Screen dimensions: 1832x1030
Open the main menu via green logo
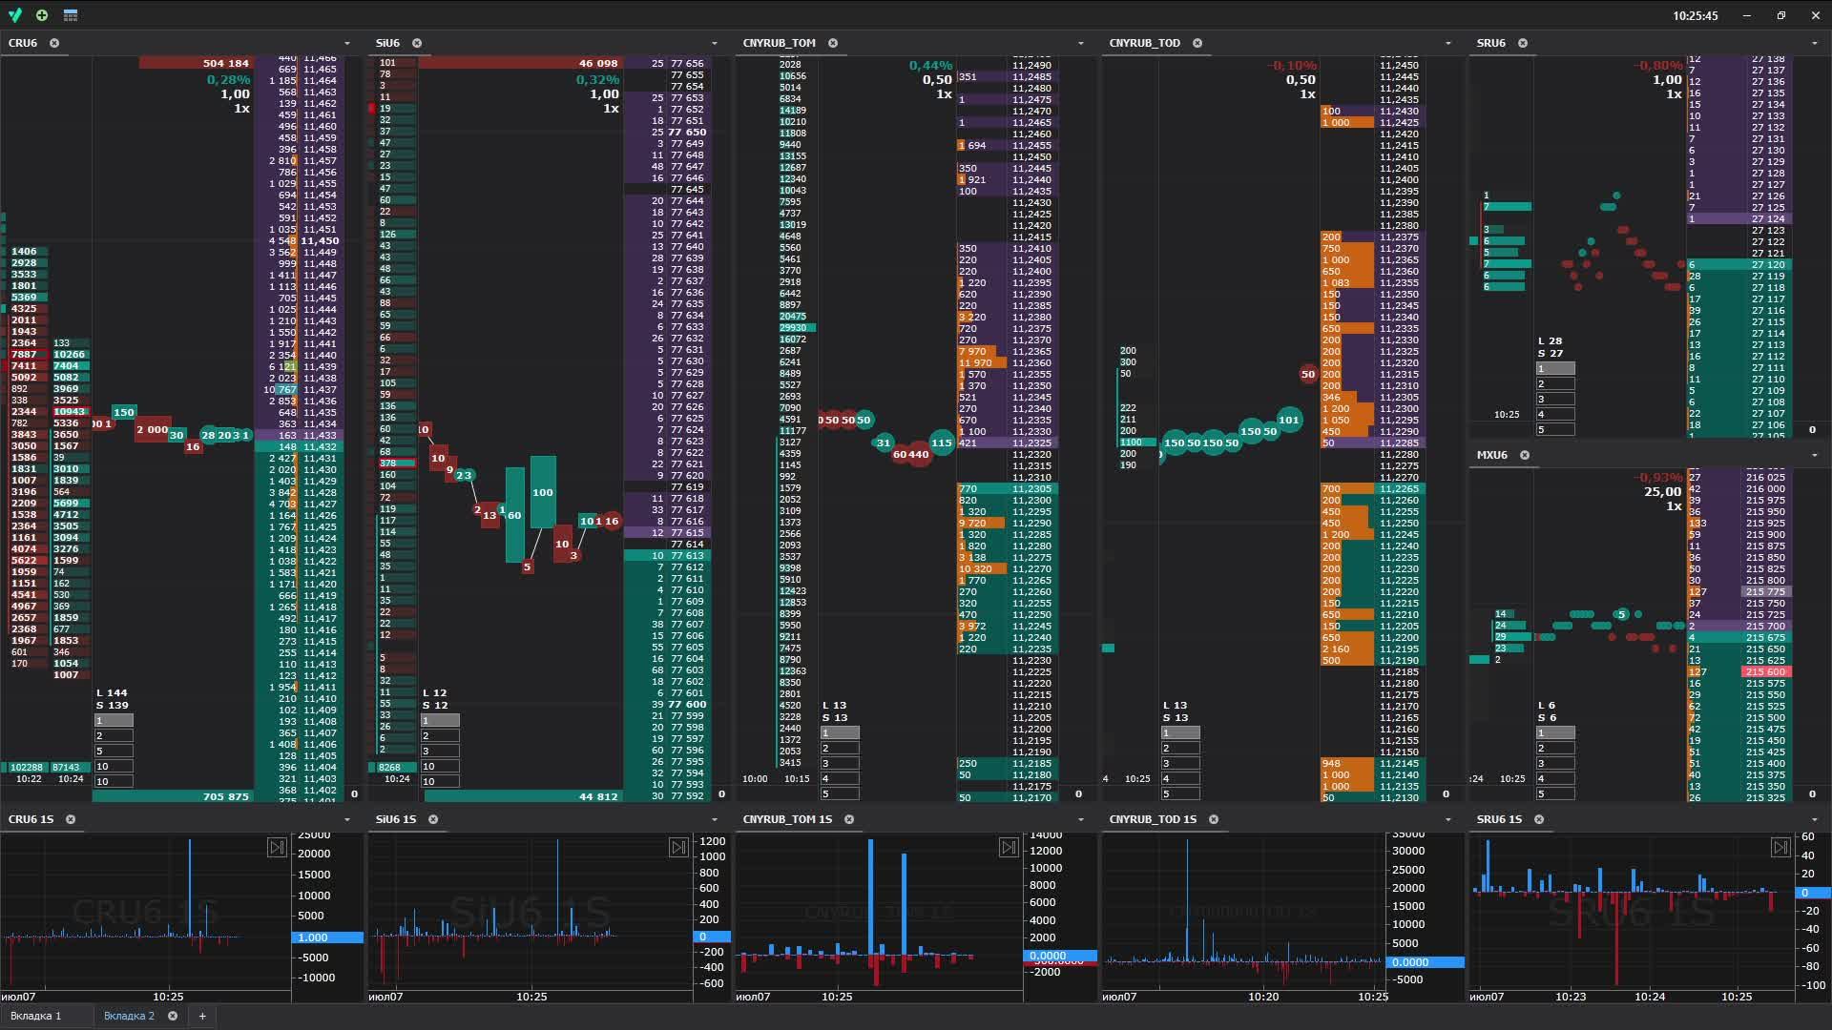(x=14, y=15)
